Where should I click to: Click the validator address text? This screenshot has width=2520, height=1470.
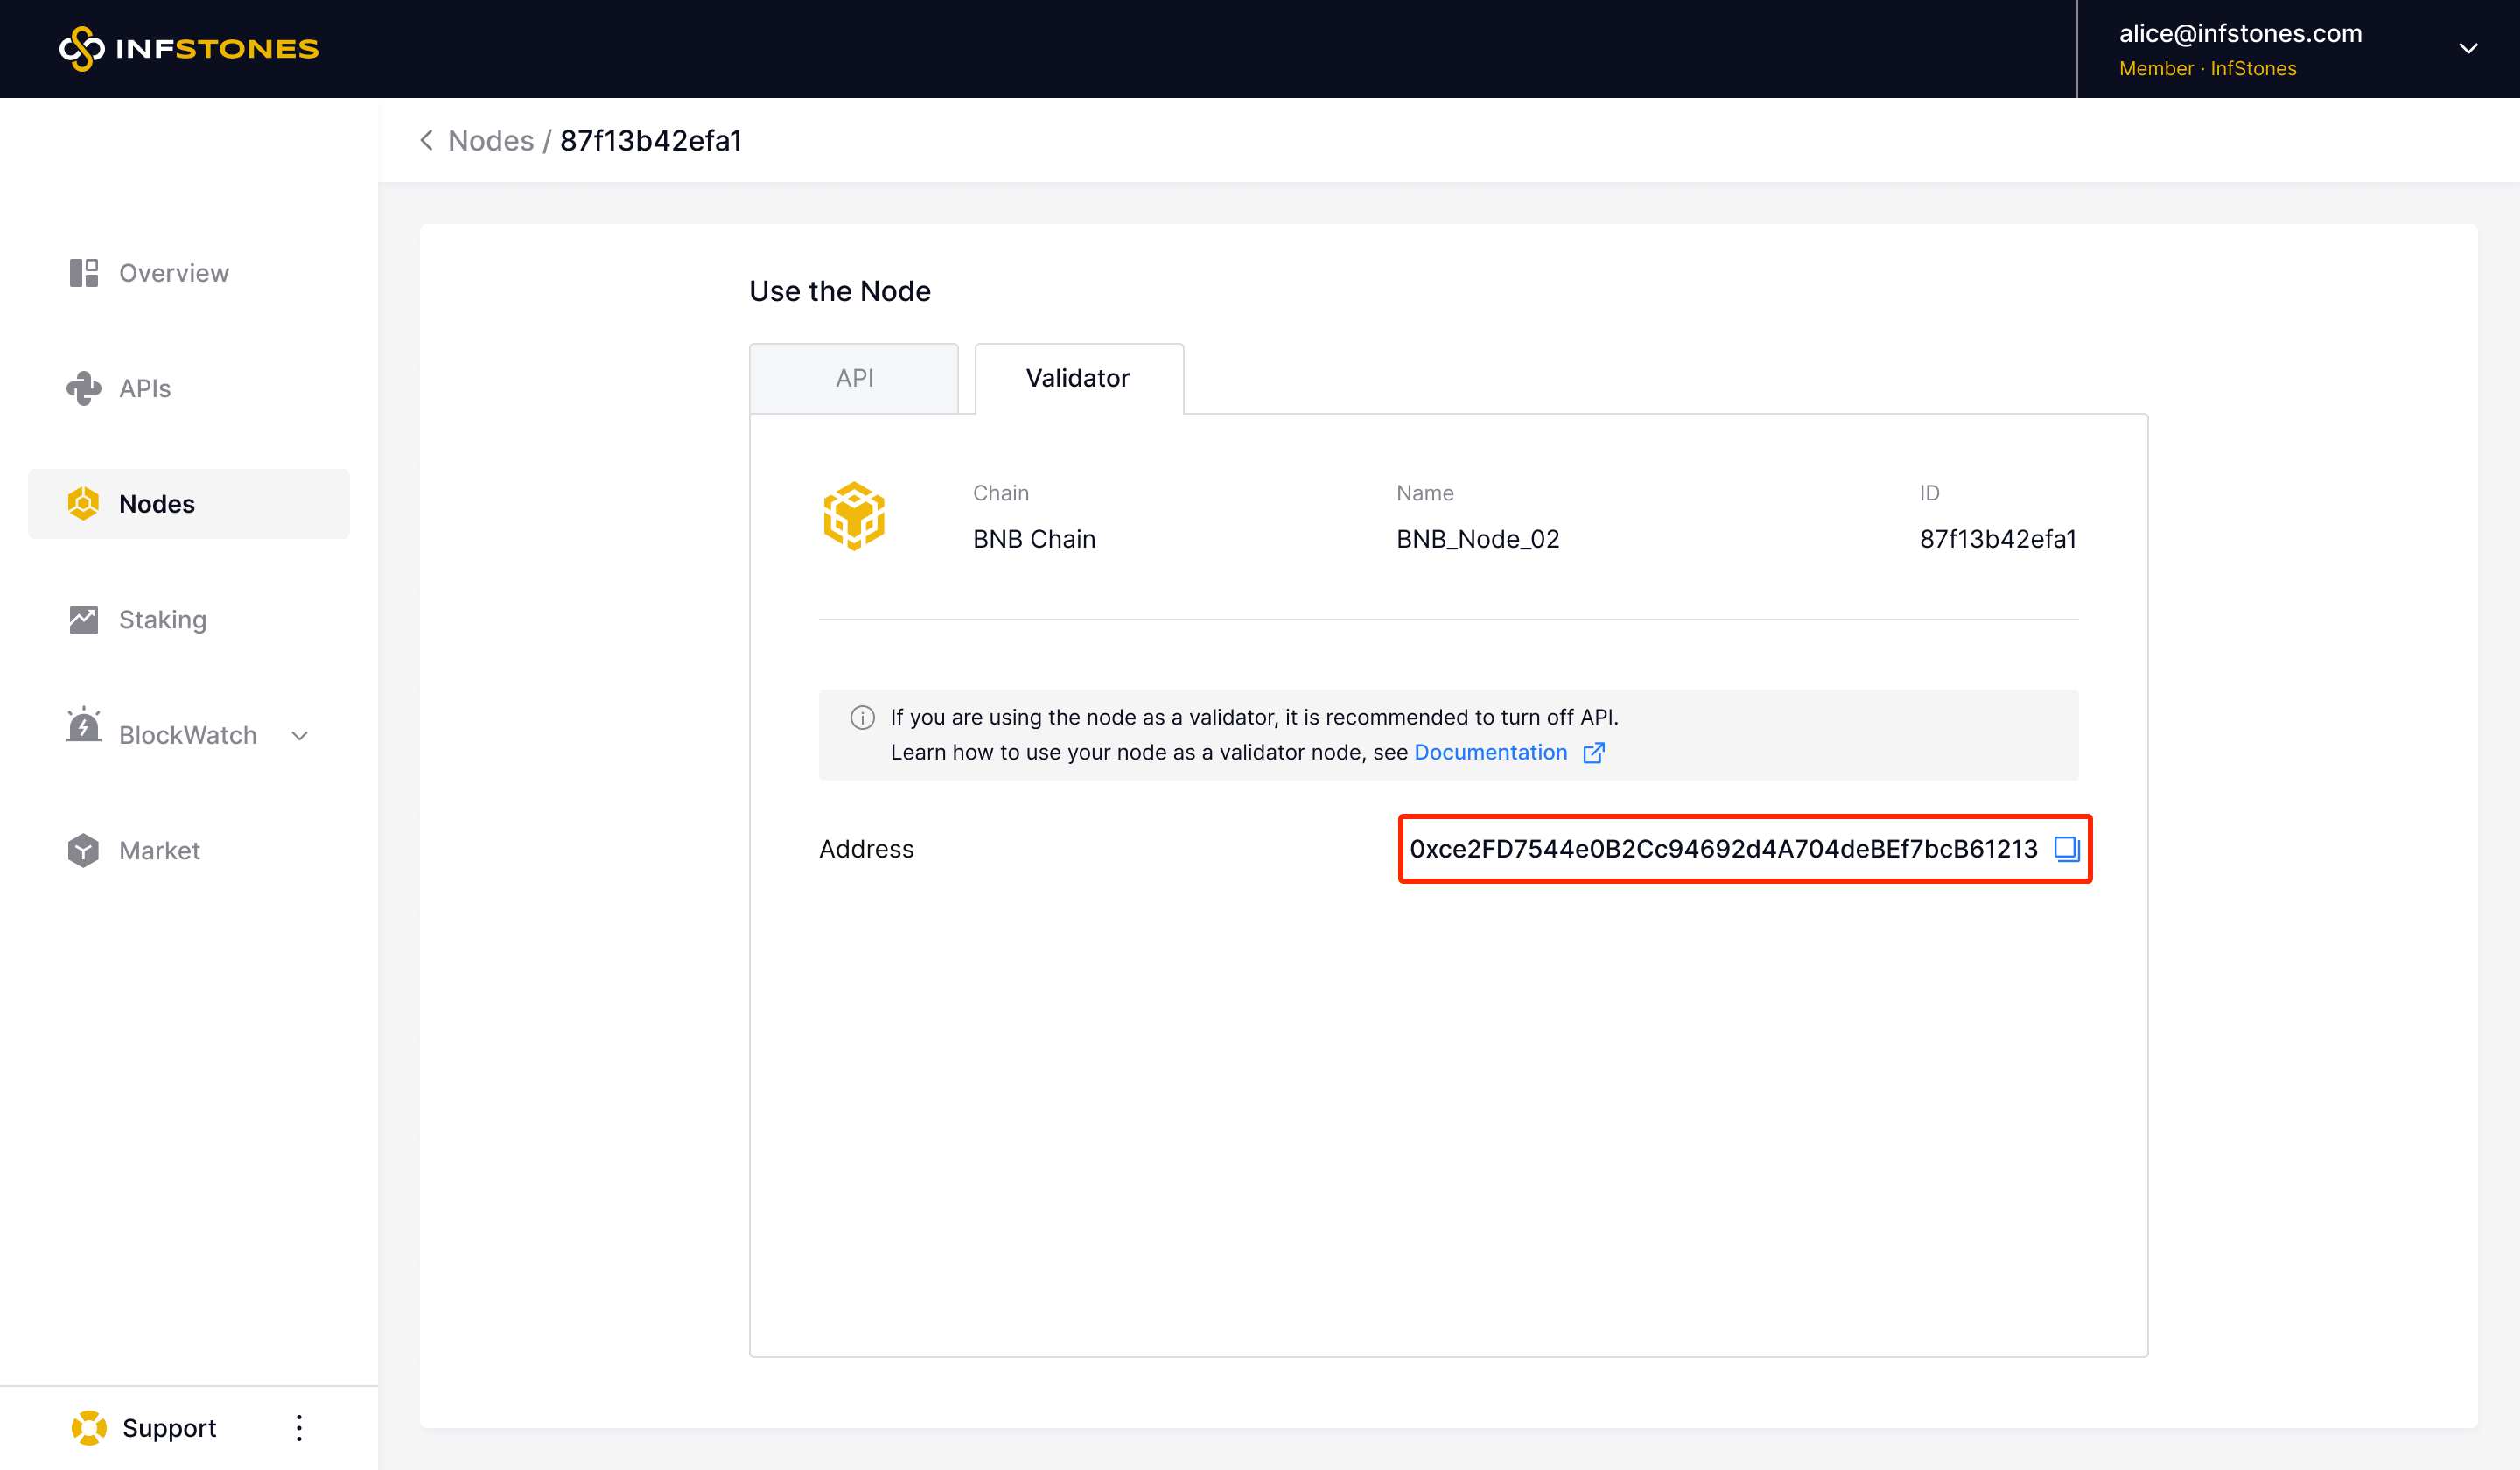[x=1722, y=849]
